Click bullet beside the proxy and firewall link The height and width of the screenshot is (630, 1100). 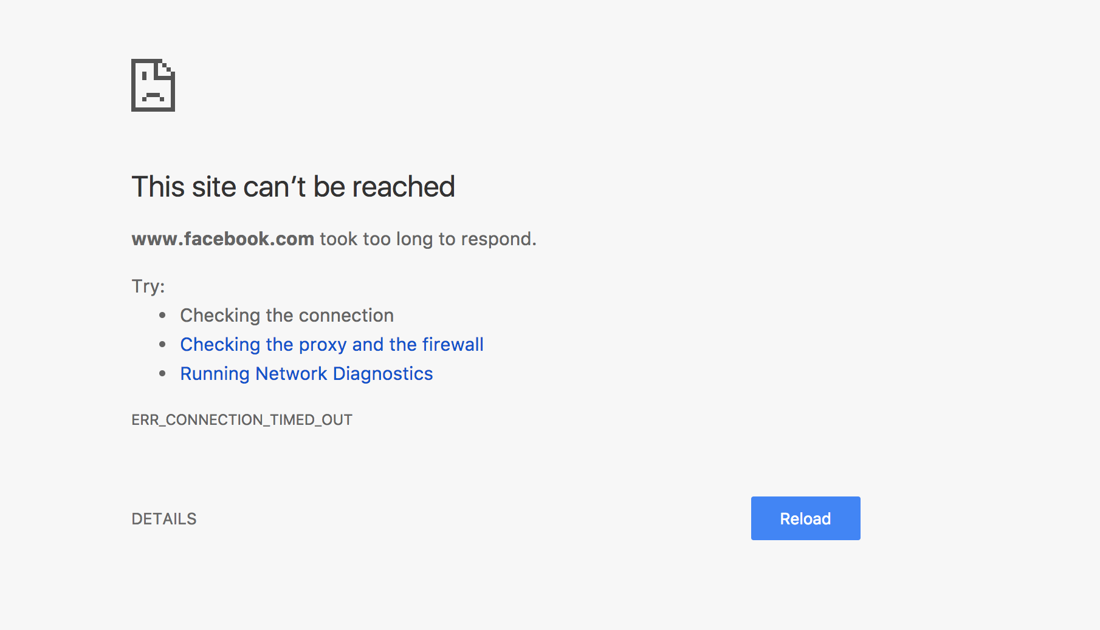click(162, 344)
